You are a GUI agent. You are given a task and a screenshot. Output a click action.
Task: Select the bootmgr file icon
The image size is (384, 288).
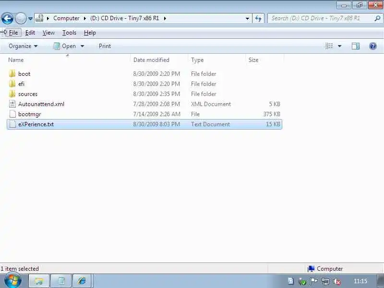point(12,114)
